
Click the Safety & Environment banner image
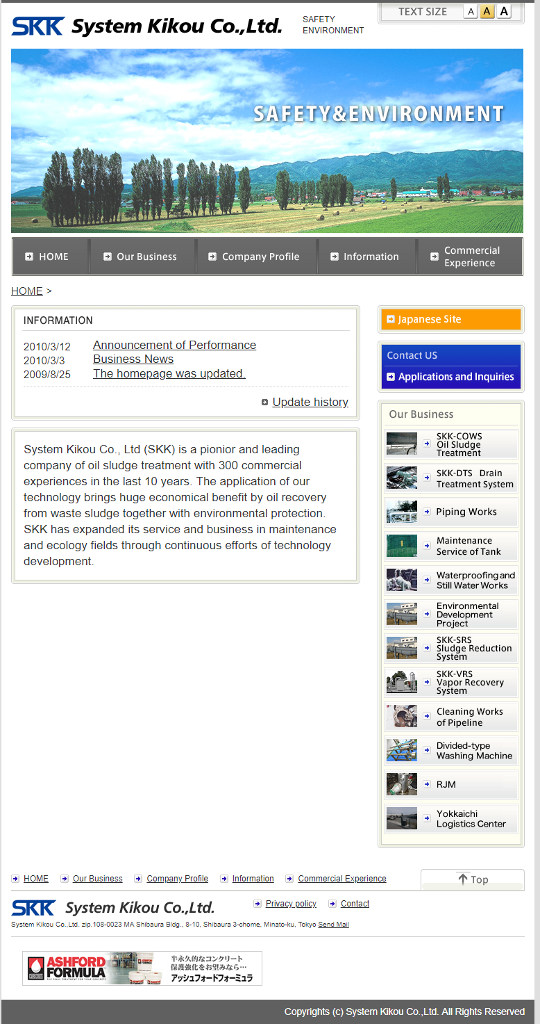pos(267,140)
